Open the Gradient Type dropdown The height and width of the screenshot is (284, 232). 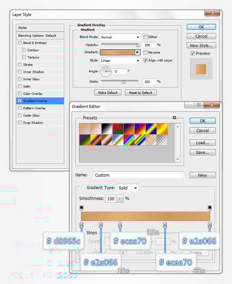coord(128,188)
